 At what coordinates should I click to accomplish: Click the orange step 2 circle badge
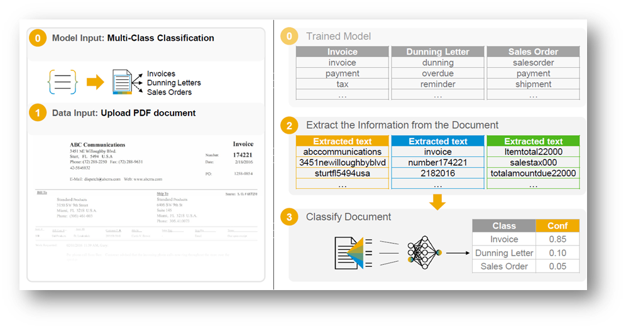(x=289, y=125)
